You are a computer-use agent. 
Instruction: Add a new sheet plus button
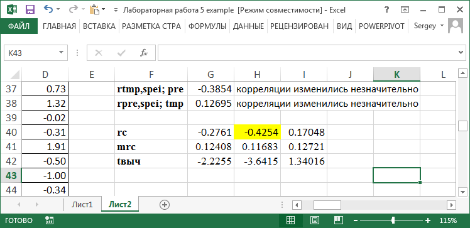(165, 205)
